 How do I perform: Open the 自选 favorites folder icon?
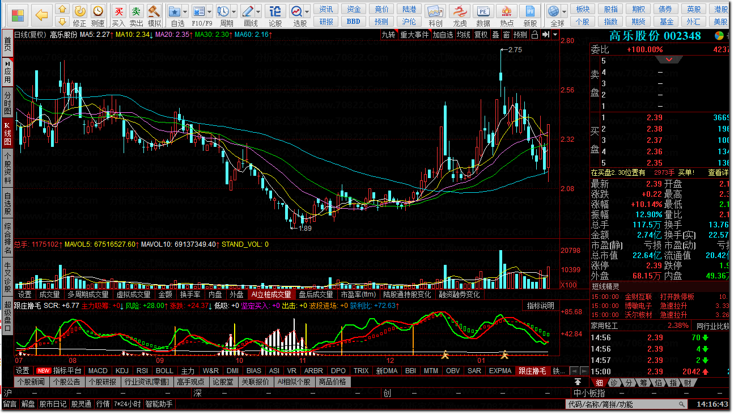tap(175, 11)
